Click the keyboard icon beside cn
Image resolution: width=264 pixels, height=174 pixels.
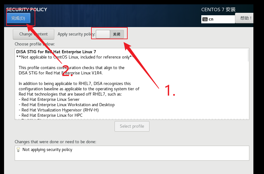point(205,19)
